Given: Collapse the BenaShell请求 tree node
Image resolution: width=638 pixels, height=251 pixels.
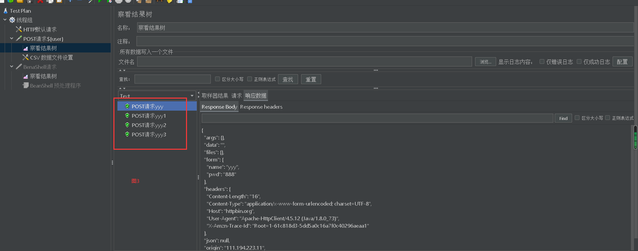Looking at the screenshot, I should 12,67.
